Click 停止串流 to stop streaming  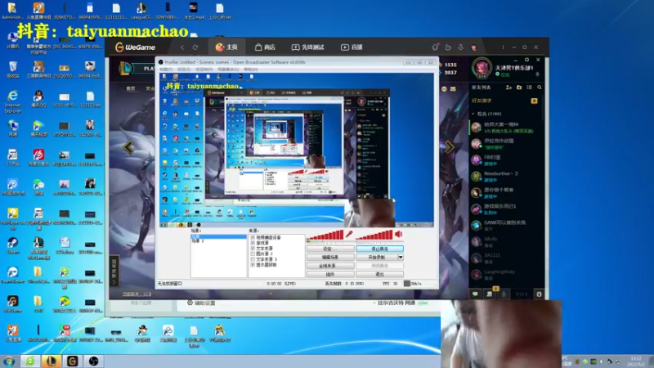[x=379, y=249]
